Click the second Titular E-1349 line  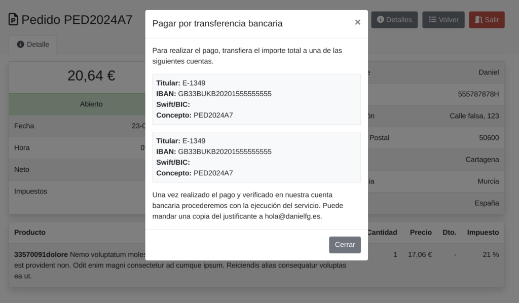tap(181, 141)
